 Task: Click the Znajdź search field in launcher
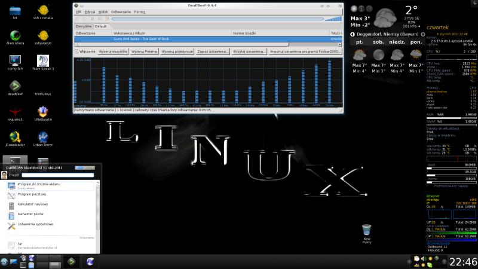pos(58,175)
